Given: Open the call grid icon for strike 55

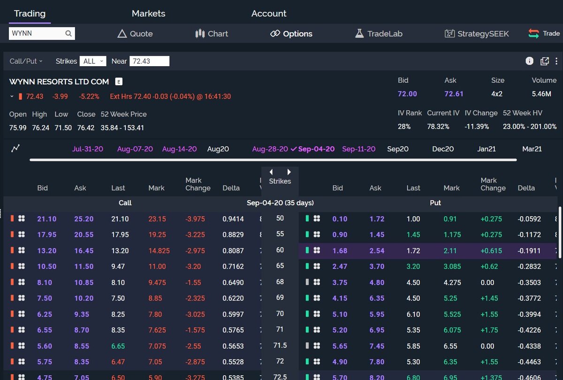Looking at the screenshot, I should click(22, 235).
